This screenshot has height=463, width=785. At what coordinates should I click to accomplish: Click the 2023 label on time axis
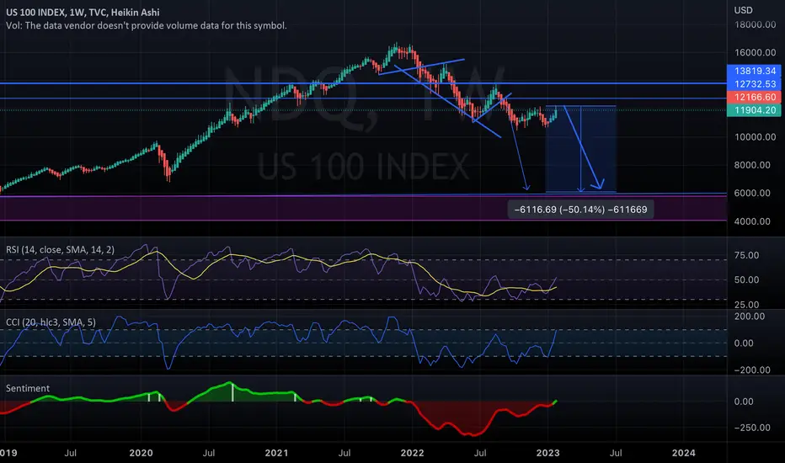(x=547, y=453)
